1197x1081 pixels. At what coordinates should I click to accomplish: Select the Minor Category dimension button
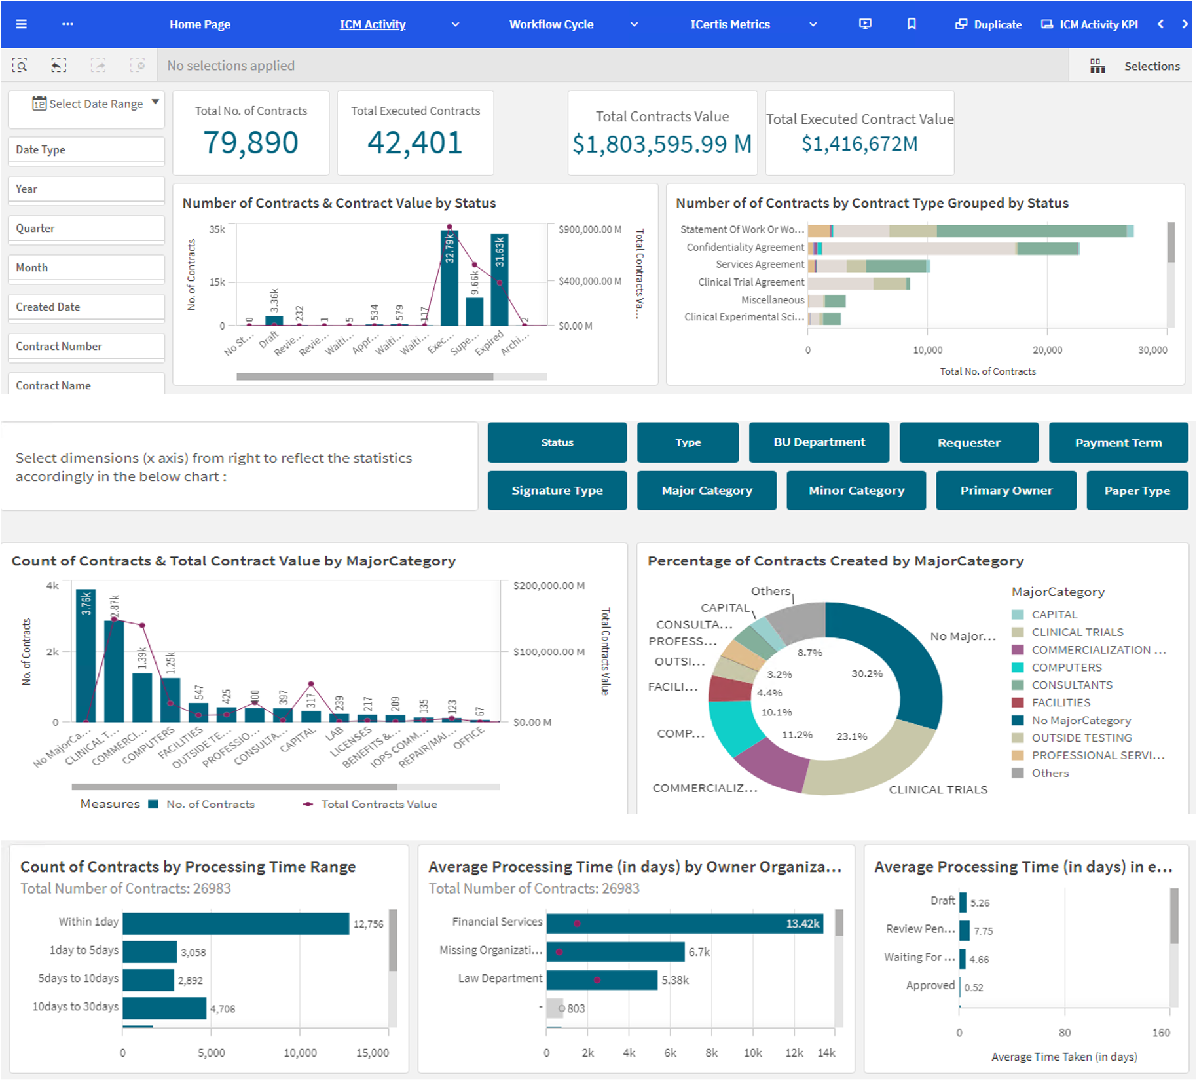tap(856, 491)
